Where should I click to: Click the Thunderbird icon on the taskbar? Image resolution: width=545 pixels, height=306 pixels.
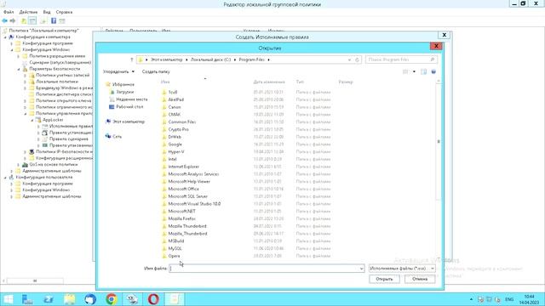[x=90, y=299]
